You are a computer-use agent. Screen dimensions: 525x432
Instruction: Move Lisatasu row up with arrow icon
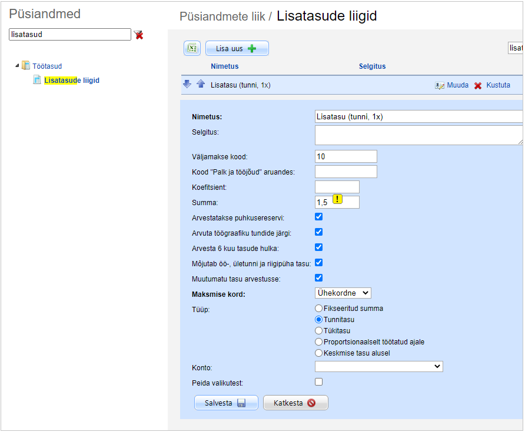[x=201, y=85]
